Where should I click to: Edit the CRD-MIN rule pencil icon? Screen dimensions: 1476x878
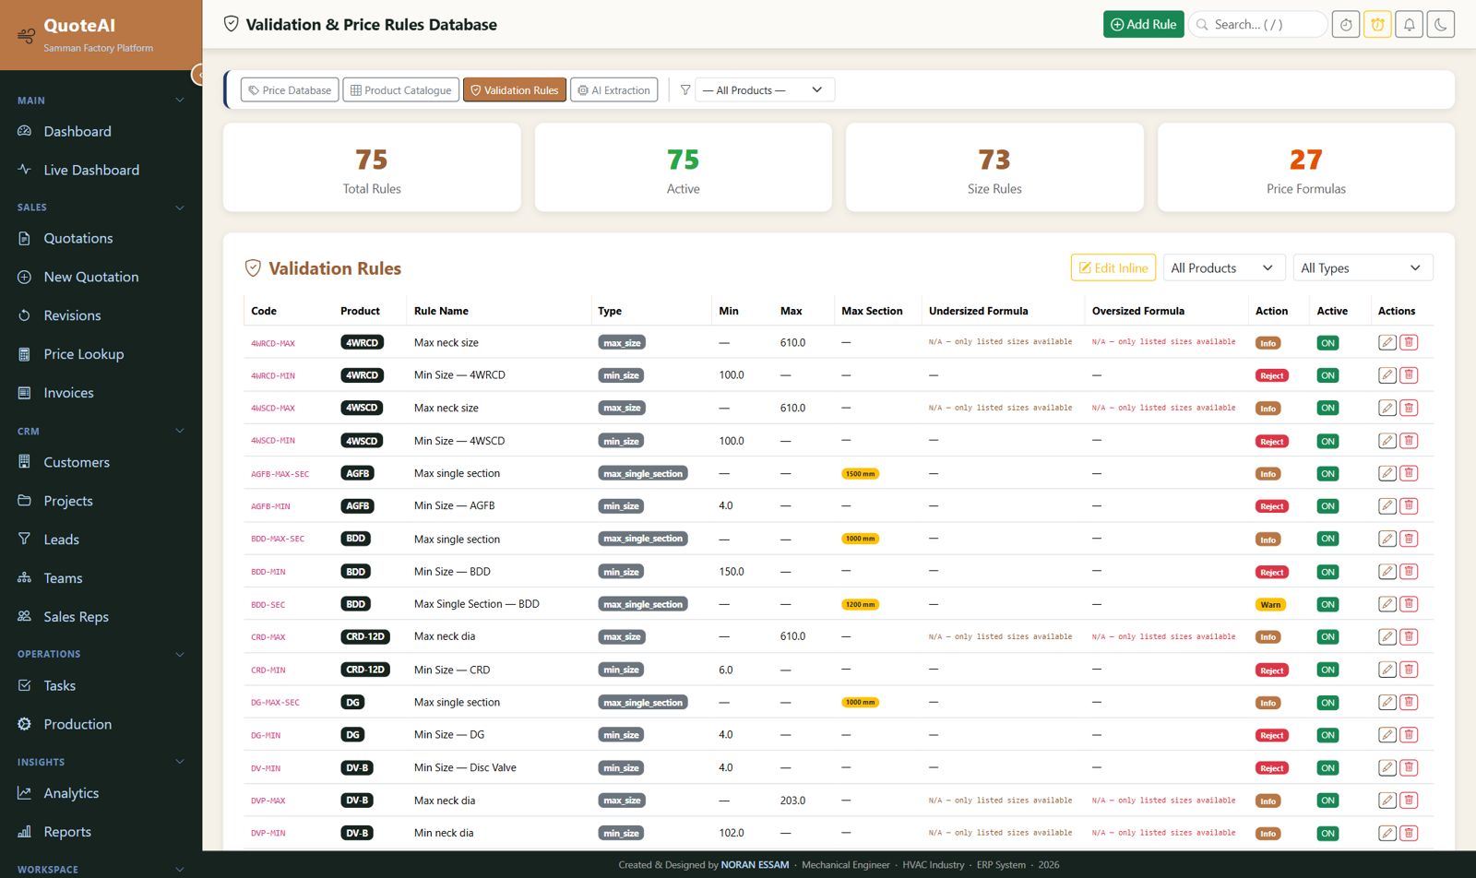coord(1387,670)
